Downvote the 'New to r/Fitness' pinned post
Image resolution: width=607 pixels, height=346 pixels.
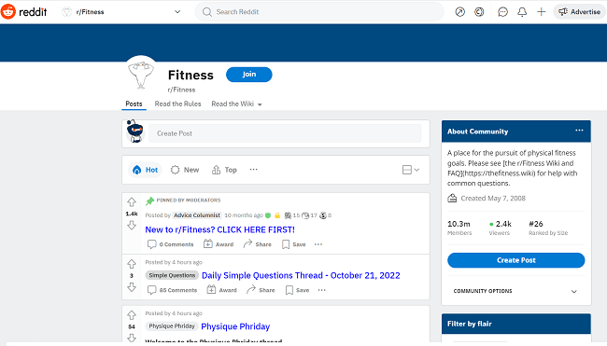[x=132, y=225]
